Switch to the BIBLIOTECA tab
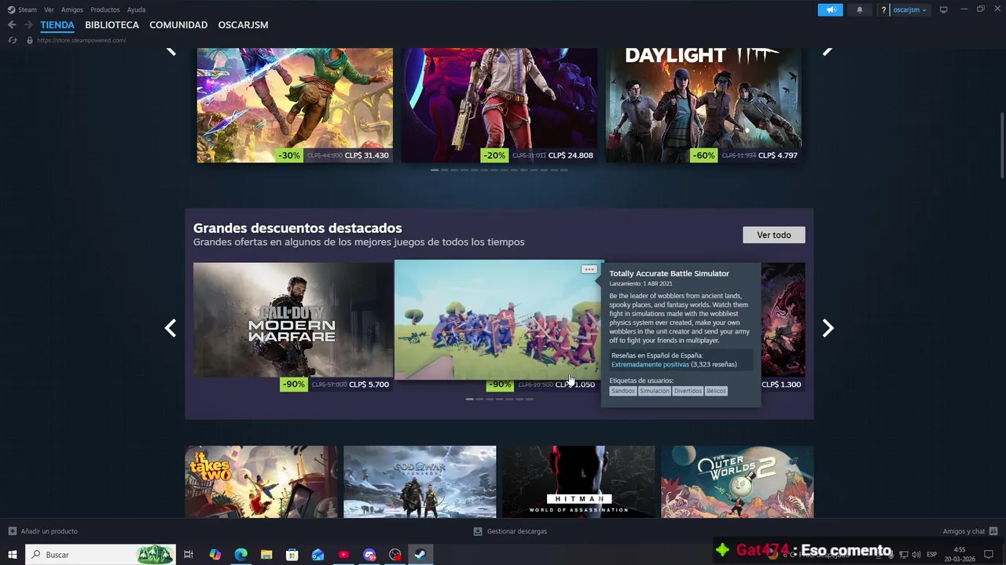 click(x=112, y=25)
